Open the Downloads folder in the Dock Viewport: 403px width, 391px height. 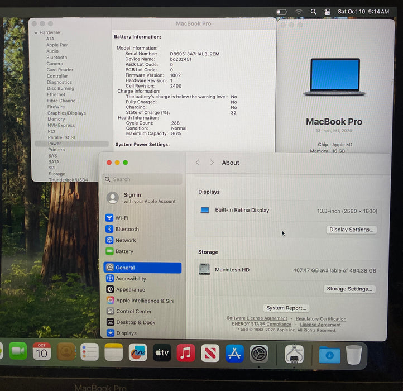pos(330,355)
